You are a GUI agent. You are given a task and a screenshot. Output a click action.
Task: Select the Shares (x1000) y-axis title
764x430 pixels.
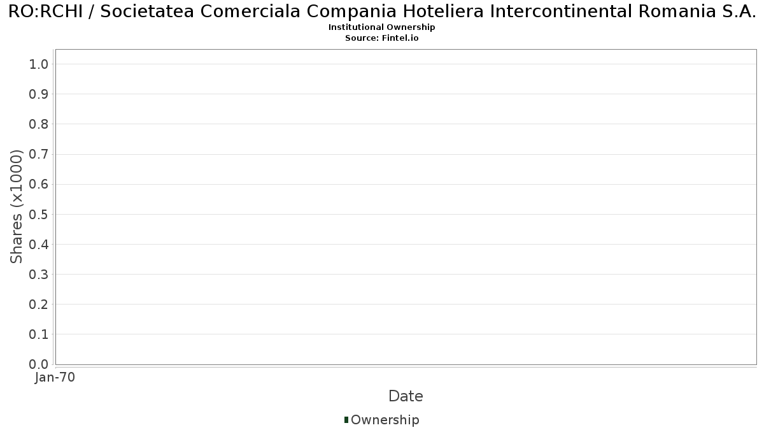[x=17, y=206]
